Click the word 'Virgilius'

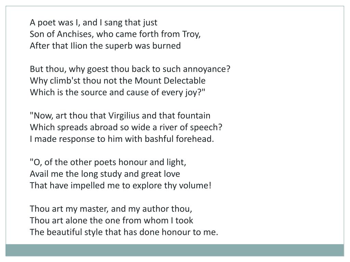124,116
